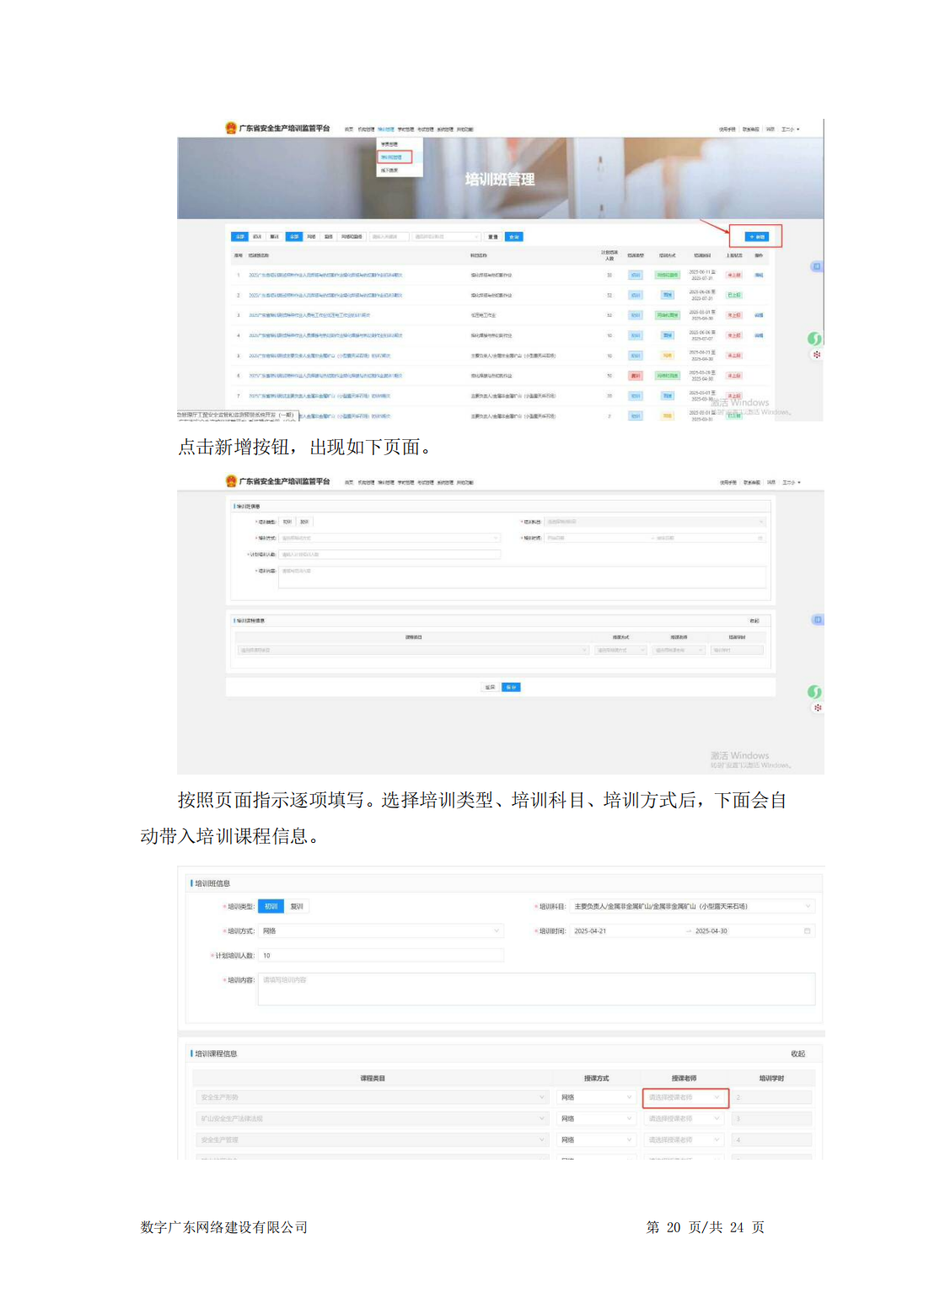Click the 重置 reset button in first screenshot
The image size is (929, 1314).
493,237
